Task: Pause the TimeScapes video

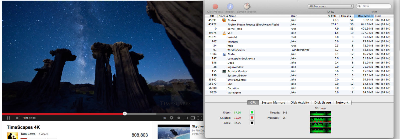Action: pos(8,118)
